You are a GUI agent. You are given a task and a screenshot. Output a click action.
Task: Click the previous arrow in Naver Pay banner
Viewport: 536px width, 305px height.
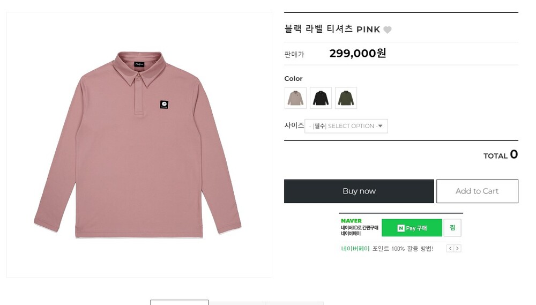click(450, 249)
